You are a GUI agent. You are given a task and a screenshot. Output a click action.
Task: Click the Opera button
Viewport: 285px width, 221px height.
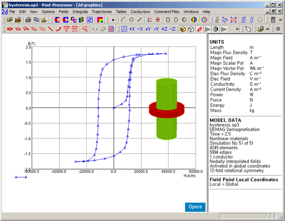(x=195, y=207)
